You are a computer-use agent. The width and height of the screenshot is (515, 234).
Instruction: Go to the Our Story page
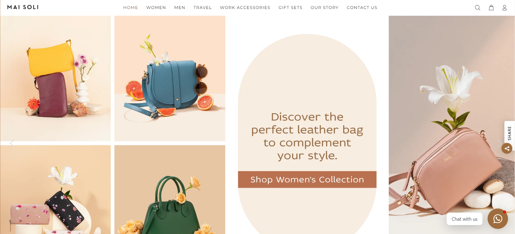(x=324, y=8)
